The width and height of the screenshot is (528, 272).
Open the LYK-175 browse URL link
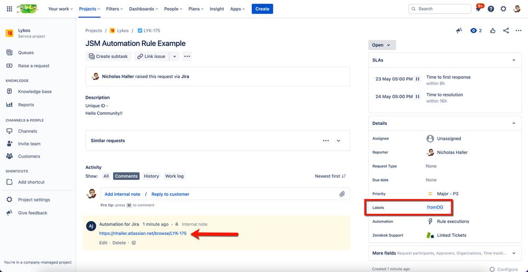click(x=143, y=233)
